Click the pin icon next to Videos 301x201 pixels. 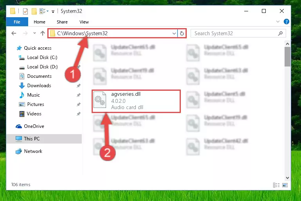pos(79,114)
